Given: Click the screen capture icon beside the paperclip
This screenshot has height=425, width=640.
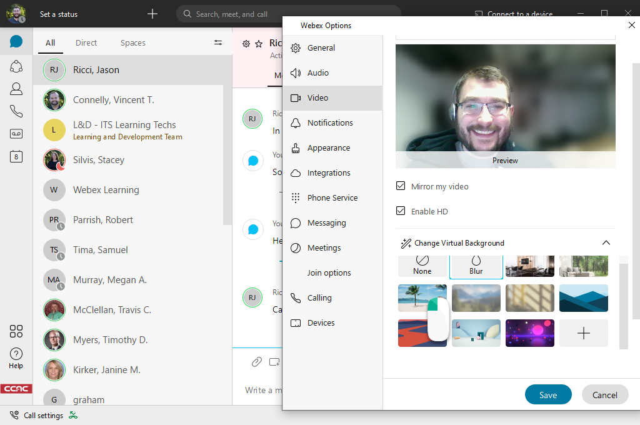Looking at the screenshot, I should click(274, 362).
